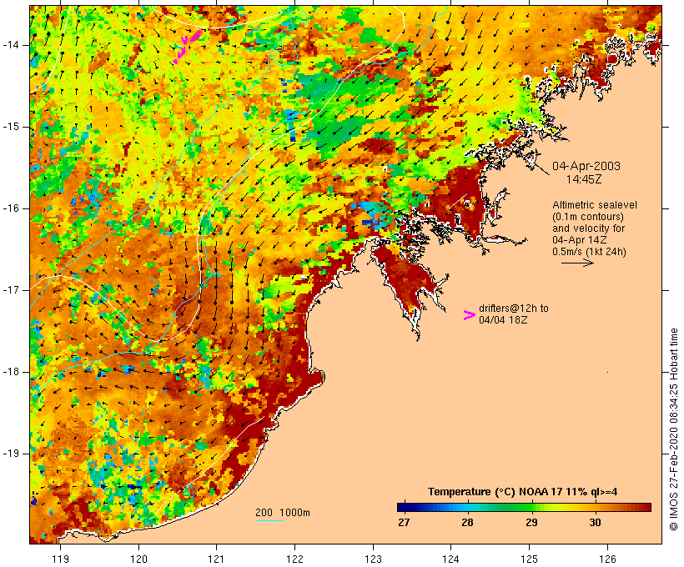This screenshot has height=567, width=684.
Task: Click longitude axis label 126
Action: [607, 559]
